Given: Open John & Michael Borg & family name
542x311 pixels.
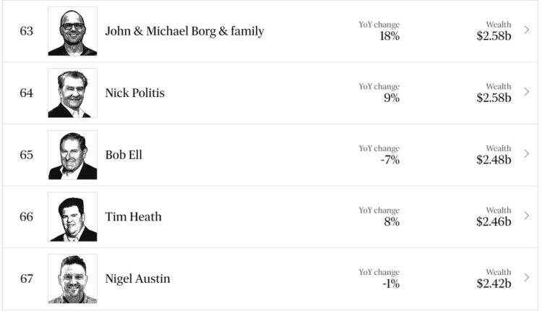Looking at the screenshot, I should pos(184,31).
